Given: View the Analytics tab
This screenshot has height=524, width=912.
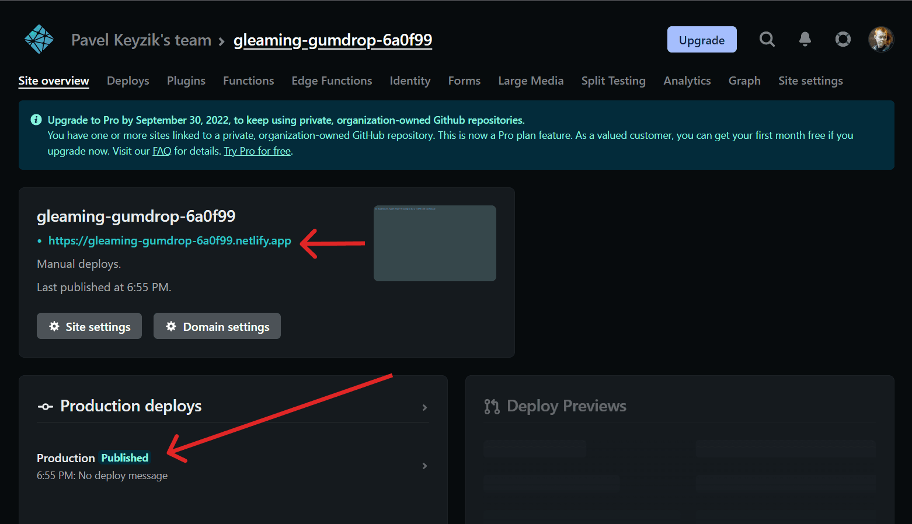Looking at the screenshot, I should coord(687,81).
